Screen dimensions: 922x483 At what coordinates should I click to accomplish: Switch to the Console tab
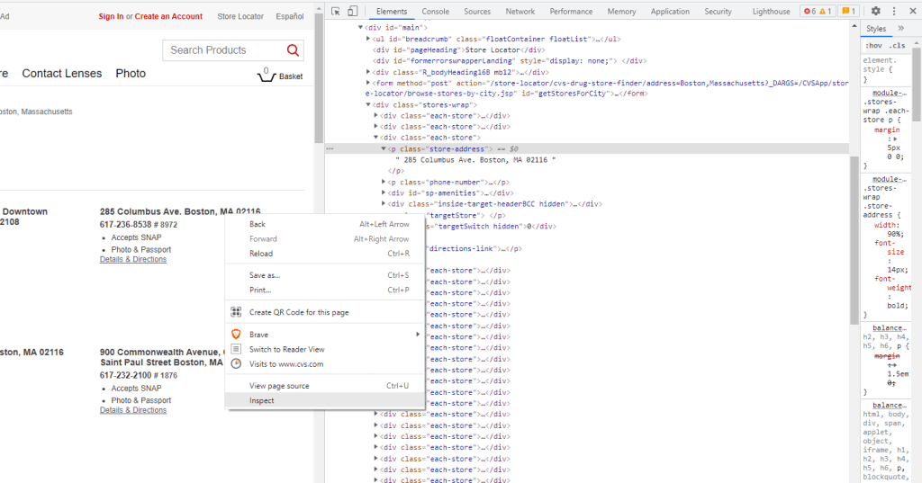click(x=436, y=12)
